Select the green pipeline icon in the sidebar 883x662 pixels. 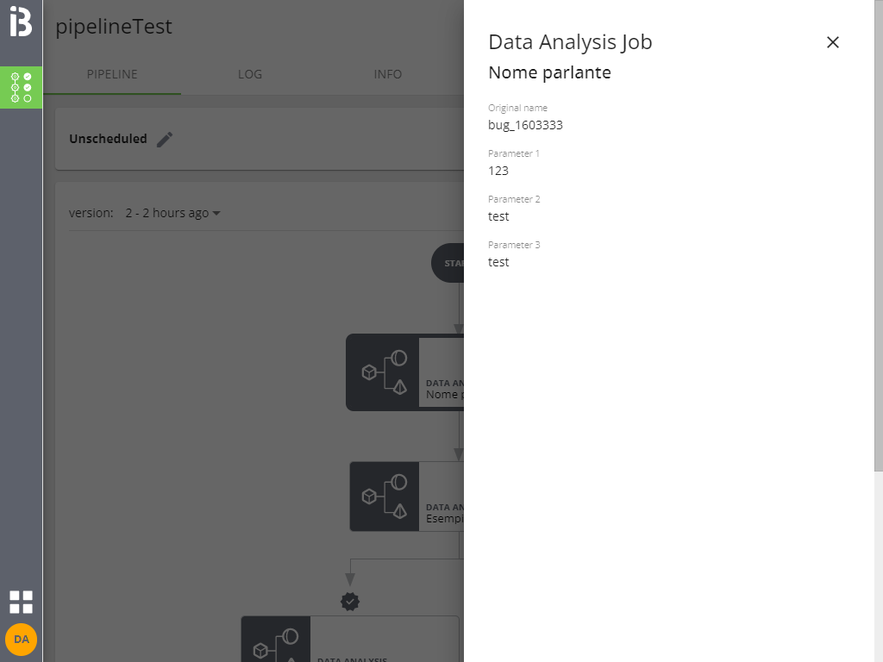[21, 87]
